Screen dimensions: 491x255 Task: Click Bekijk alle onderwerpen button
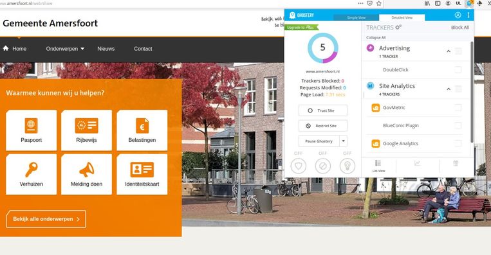click(x=46, y=219)
